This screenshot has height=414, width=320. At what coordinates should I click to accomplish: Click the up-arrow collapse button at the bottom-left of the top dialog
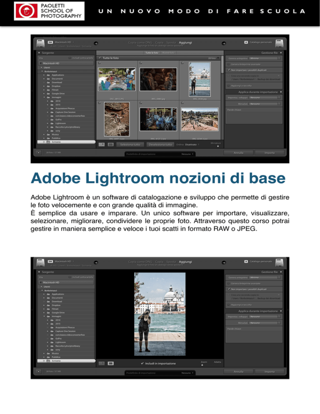[39, 152]
